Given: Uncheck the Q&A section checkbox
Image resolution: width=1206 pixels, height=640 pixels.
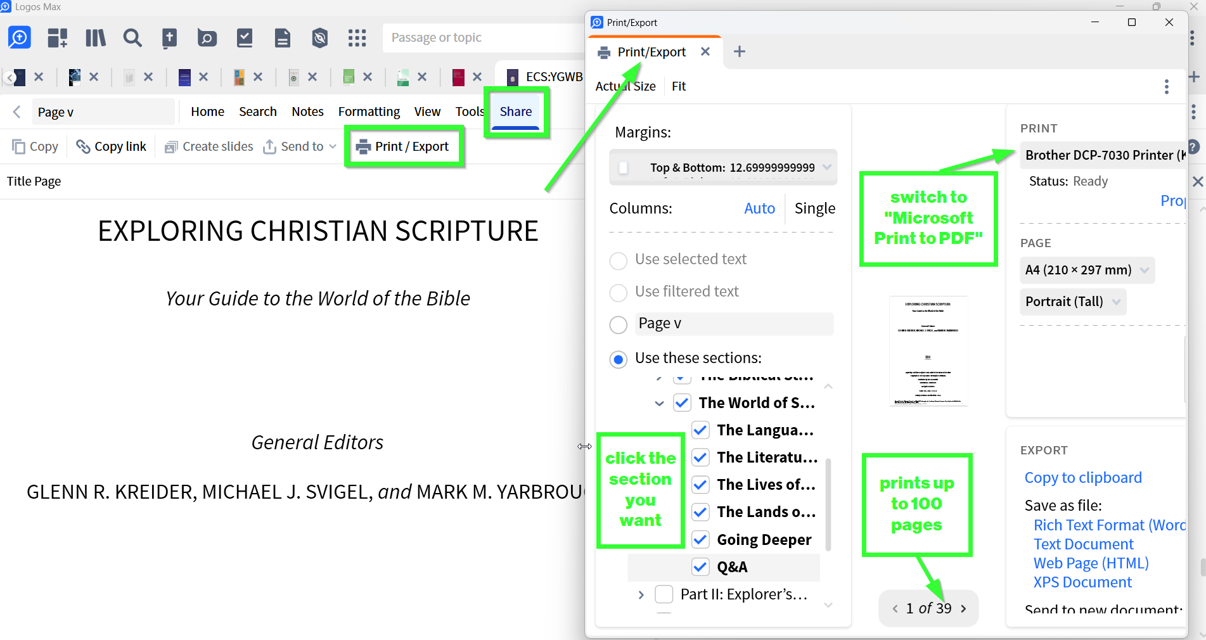Looking at the screenshot, I should pos(700,567).
